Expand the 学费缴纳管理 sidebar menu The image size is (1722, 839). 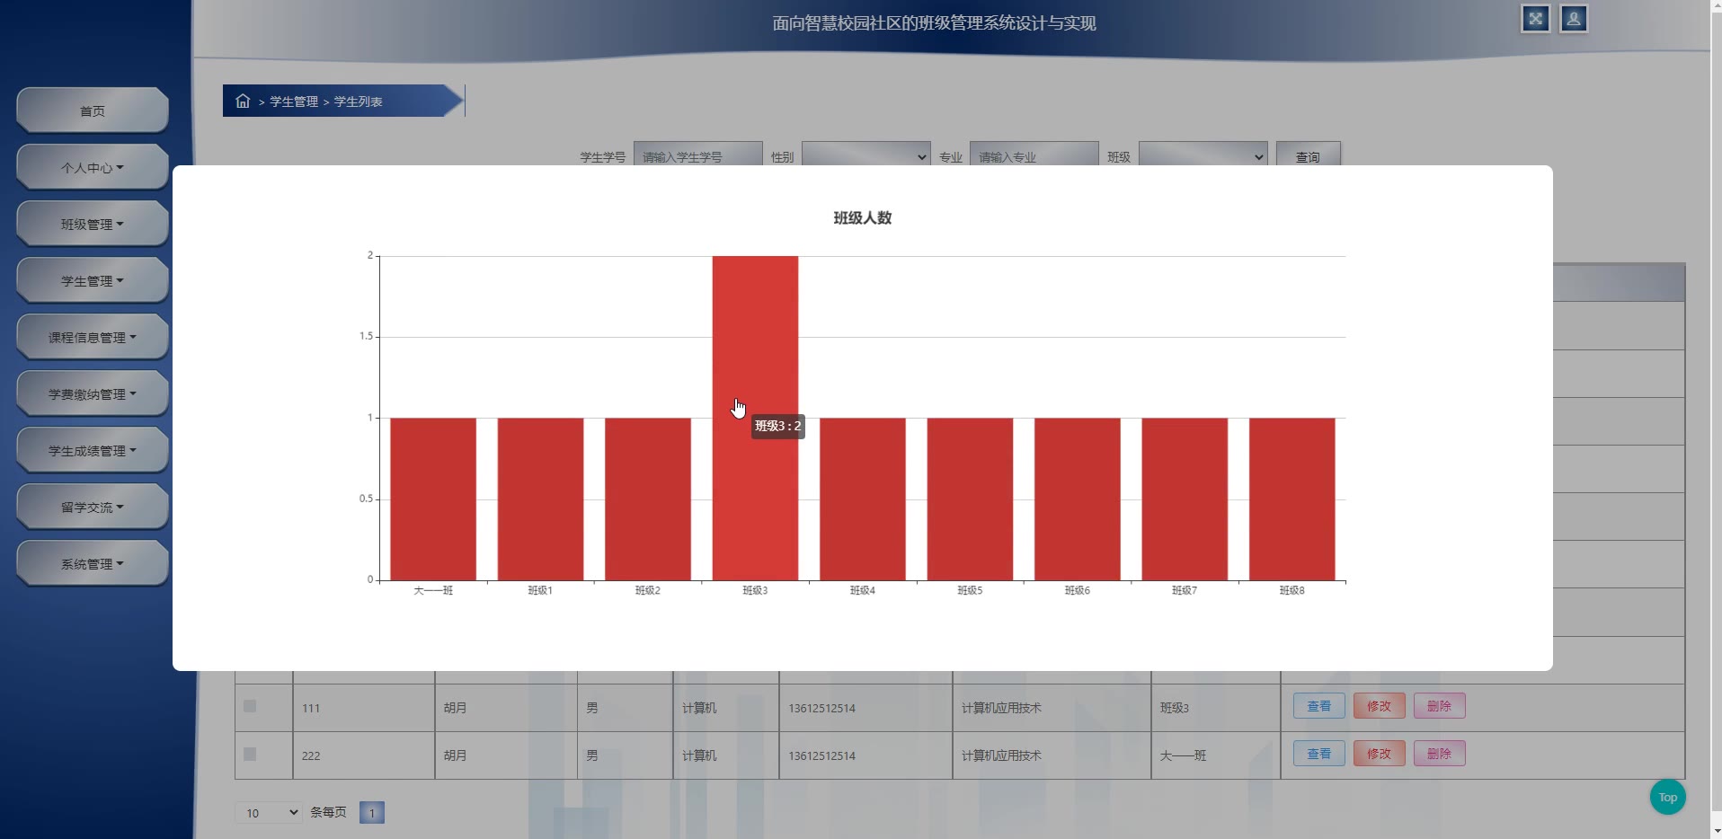93,393
